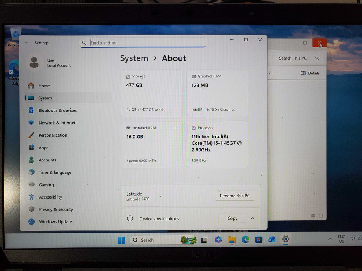
Task: Launch Microsoft Edge from the taskbar
Action: pos(245,240)
